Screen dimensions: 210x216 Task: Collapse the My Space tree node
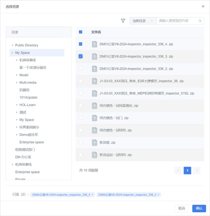pos(12,53)
